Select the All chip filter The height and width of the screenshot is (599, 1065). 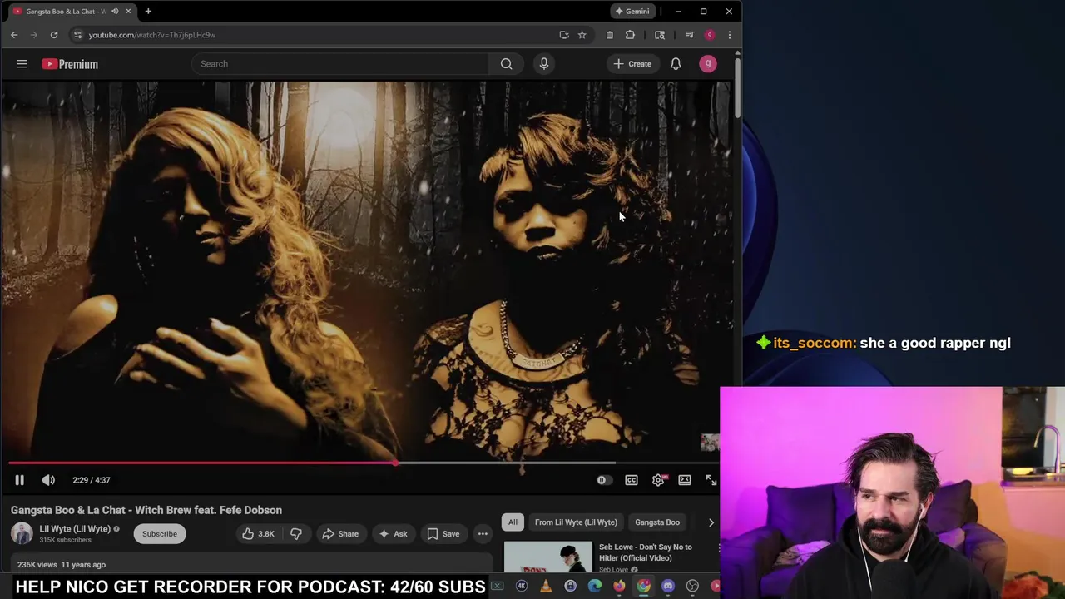(513, 522)
